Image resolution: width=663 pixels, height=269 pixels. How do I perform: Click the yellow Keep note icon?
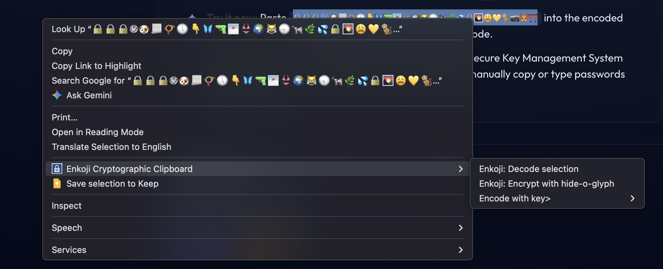pos(57,184)
